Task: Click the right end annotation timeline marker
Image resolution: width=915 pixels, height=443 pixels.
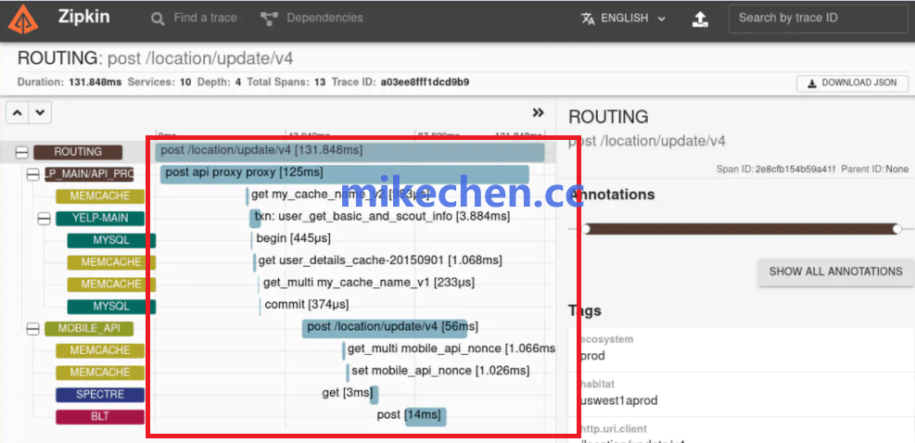Action: tap(896, 228)
